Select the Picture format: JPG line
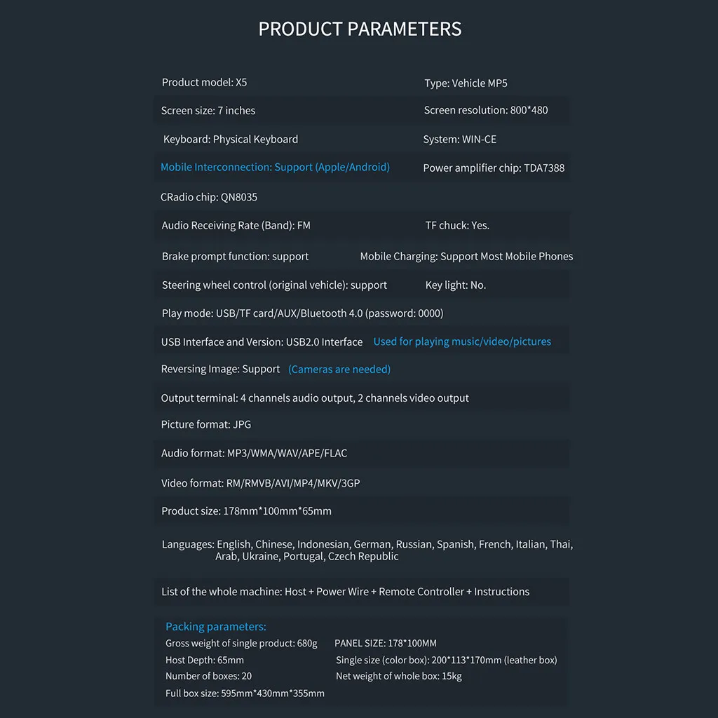The image size is (718, 718). pyautogui.click(x=206, y=424)
